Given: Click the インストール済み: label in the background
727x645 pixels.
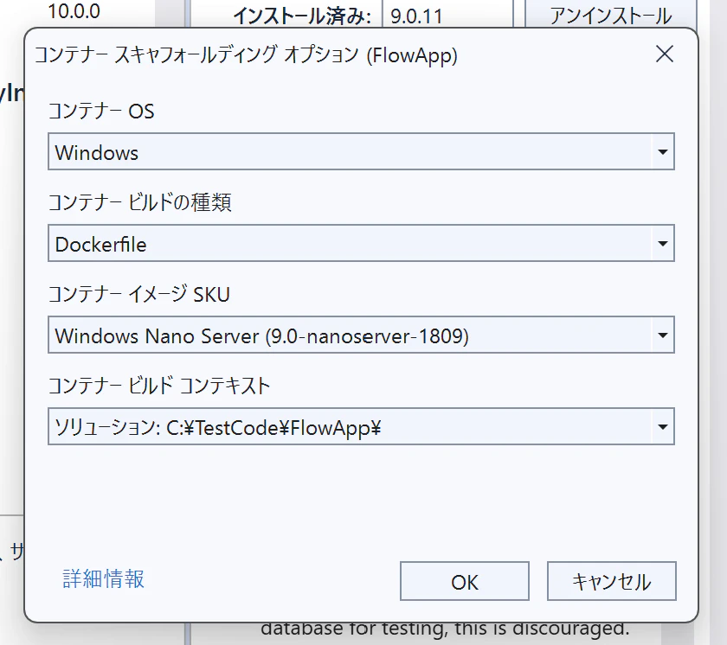Looking at the screenshot, I should coord(302,16).
